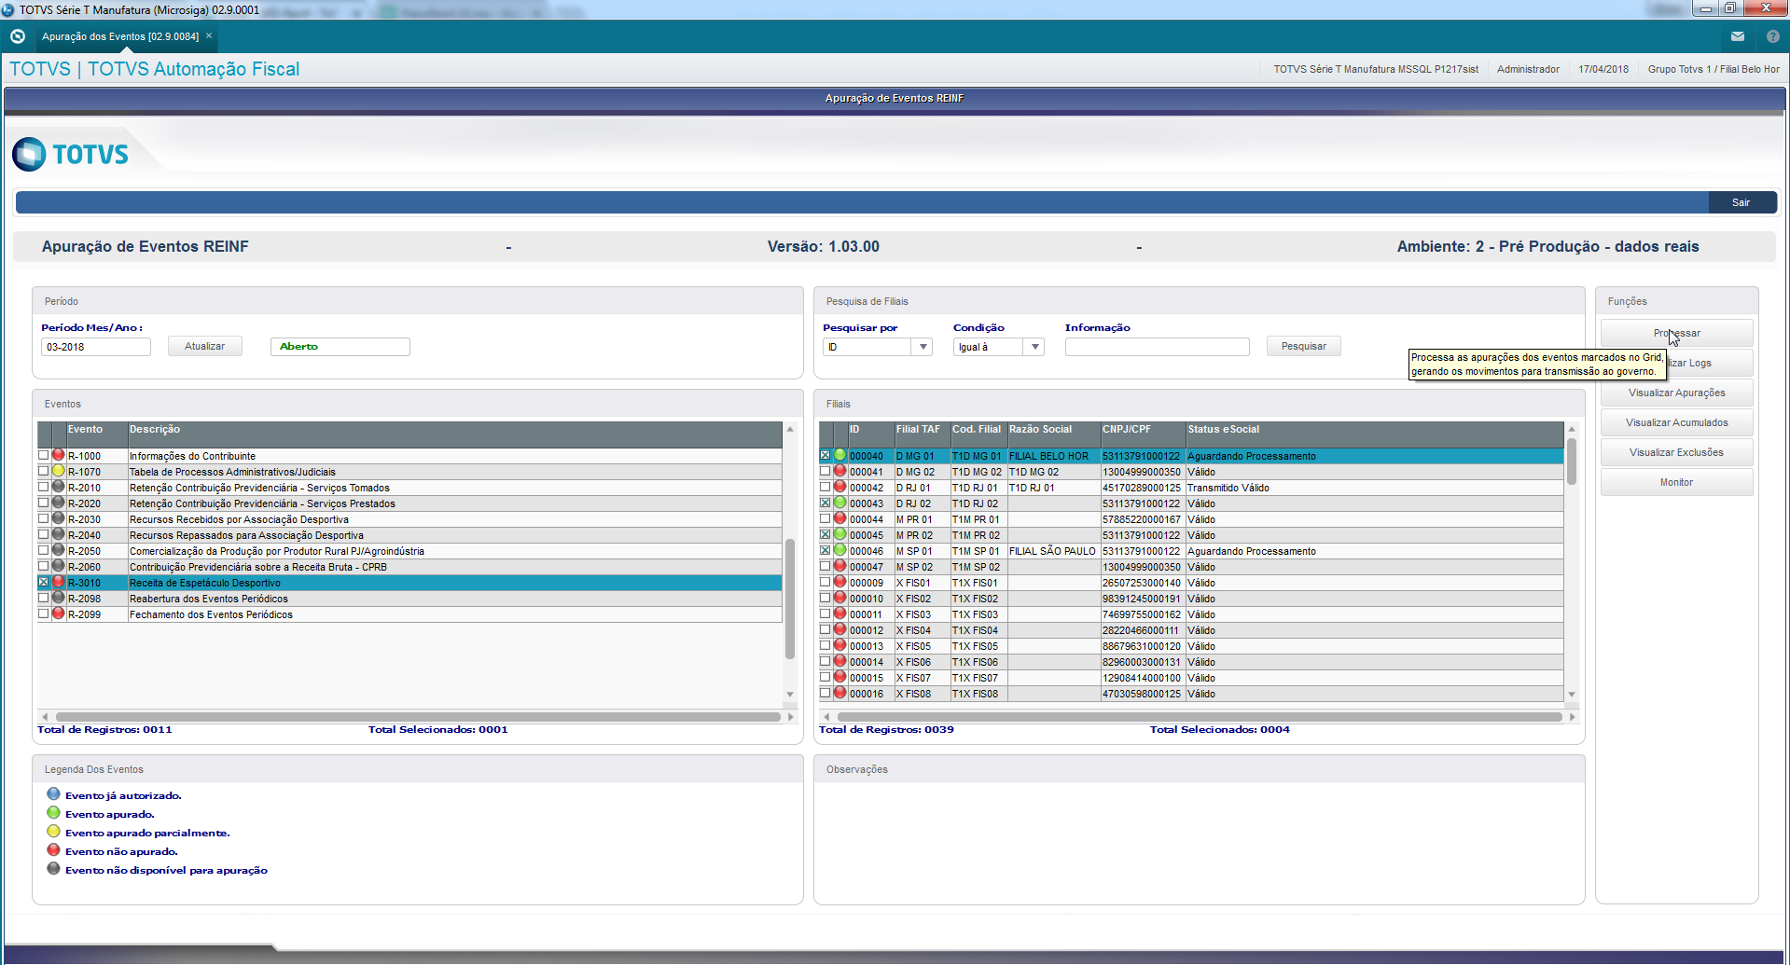Click the Informação search field

pos(1157,347)
